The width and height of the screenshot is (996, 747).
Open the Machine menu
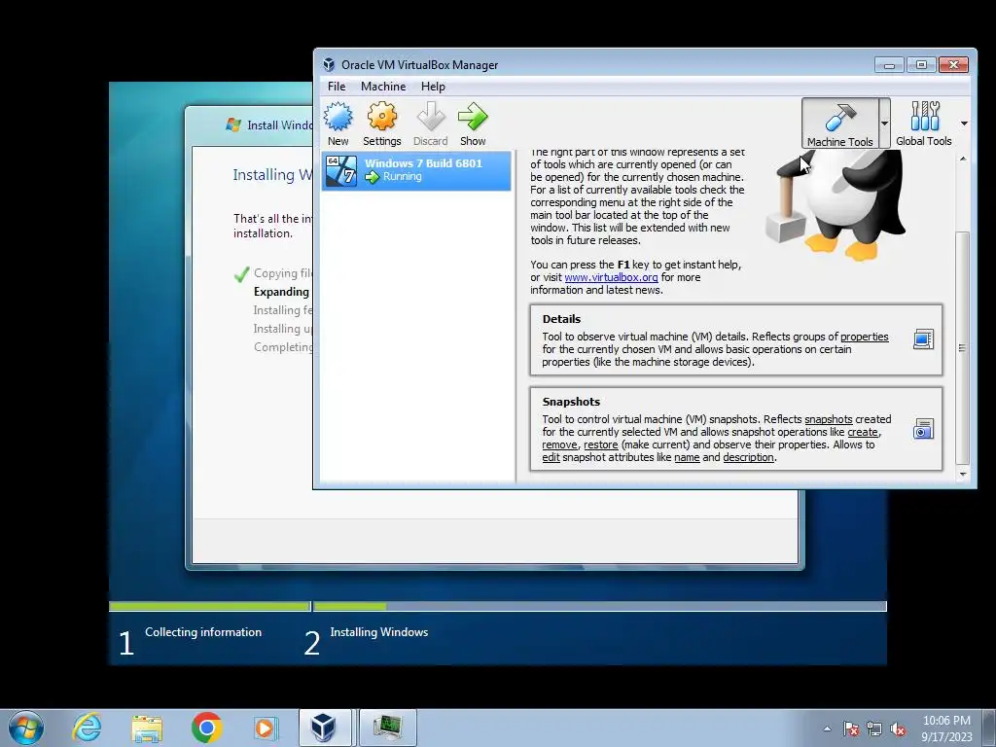tap(383, 87)
